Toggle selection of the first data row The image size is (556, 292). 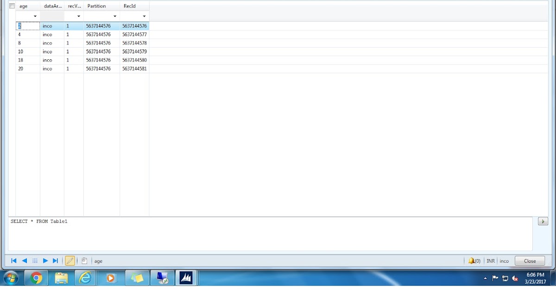(x=12, y=25)
